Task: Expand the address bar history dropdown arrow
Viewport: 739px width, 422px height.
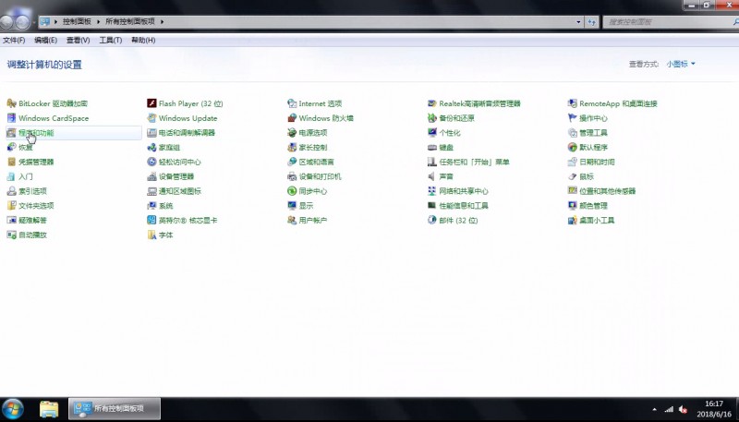Action: click(x=578, y=21)
